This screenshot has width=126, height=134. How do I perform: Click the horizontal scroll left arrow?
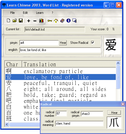pyautogui.click(x=7, y=125)
